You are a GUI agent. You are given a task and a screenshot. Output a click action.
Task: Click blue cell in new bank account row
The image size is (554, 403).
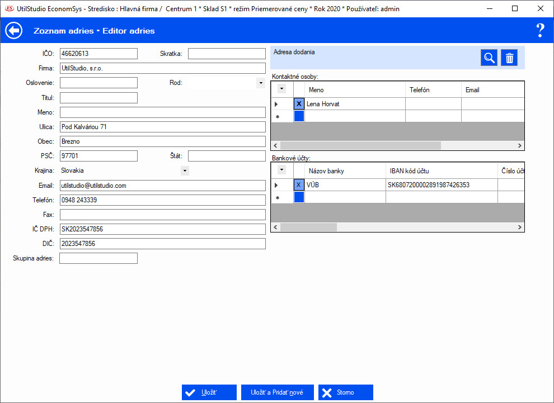tap(299, 197)
